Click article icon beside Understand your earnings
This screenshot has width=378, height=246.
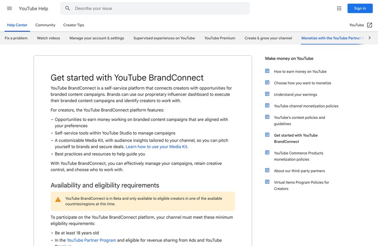(x=267, y=94)
